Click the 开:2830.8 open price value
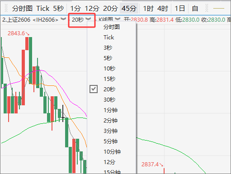The image size is (231, 174). pyautogui.click(x=136, y=19)
